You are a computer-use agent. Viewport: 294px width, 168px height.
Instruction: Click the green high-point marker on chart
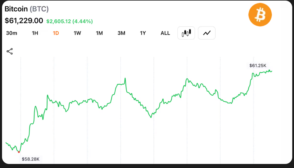(269, 71)
